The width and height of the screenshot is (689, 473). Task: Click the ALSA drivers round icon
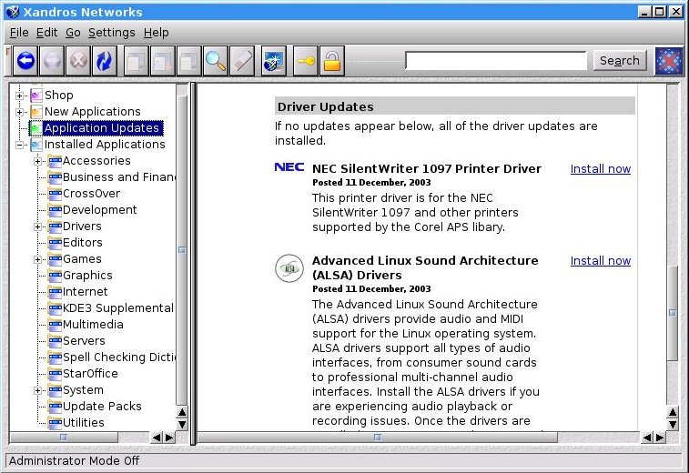(289, 267)
